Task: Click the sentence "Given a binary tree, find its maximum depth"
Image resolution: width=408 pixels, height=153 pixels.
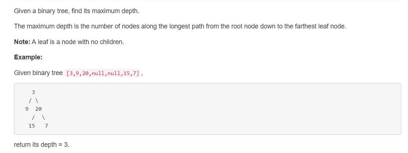Action: [76, 11]
